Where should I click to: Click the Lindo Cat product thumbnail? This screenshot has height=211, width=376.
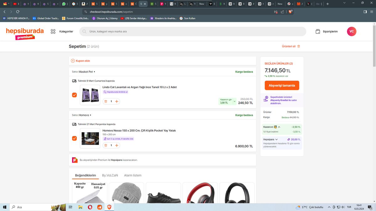pyautogui.click(x=90, y=95)
